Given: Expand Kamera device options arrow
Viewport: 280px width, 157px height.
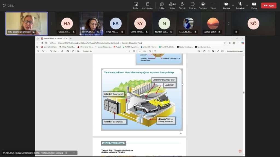Looking at the screenshot, I should (233, 5).
